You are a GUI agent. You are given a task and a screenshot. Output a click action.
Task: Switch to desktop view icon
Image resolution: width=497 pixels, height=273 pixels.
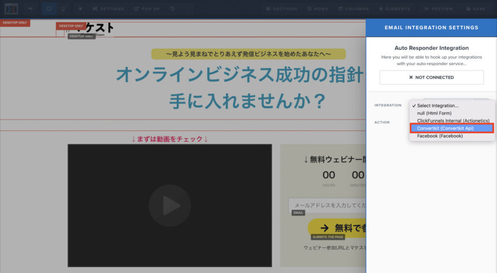(x=49, y=8)
